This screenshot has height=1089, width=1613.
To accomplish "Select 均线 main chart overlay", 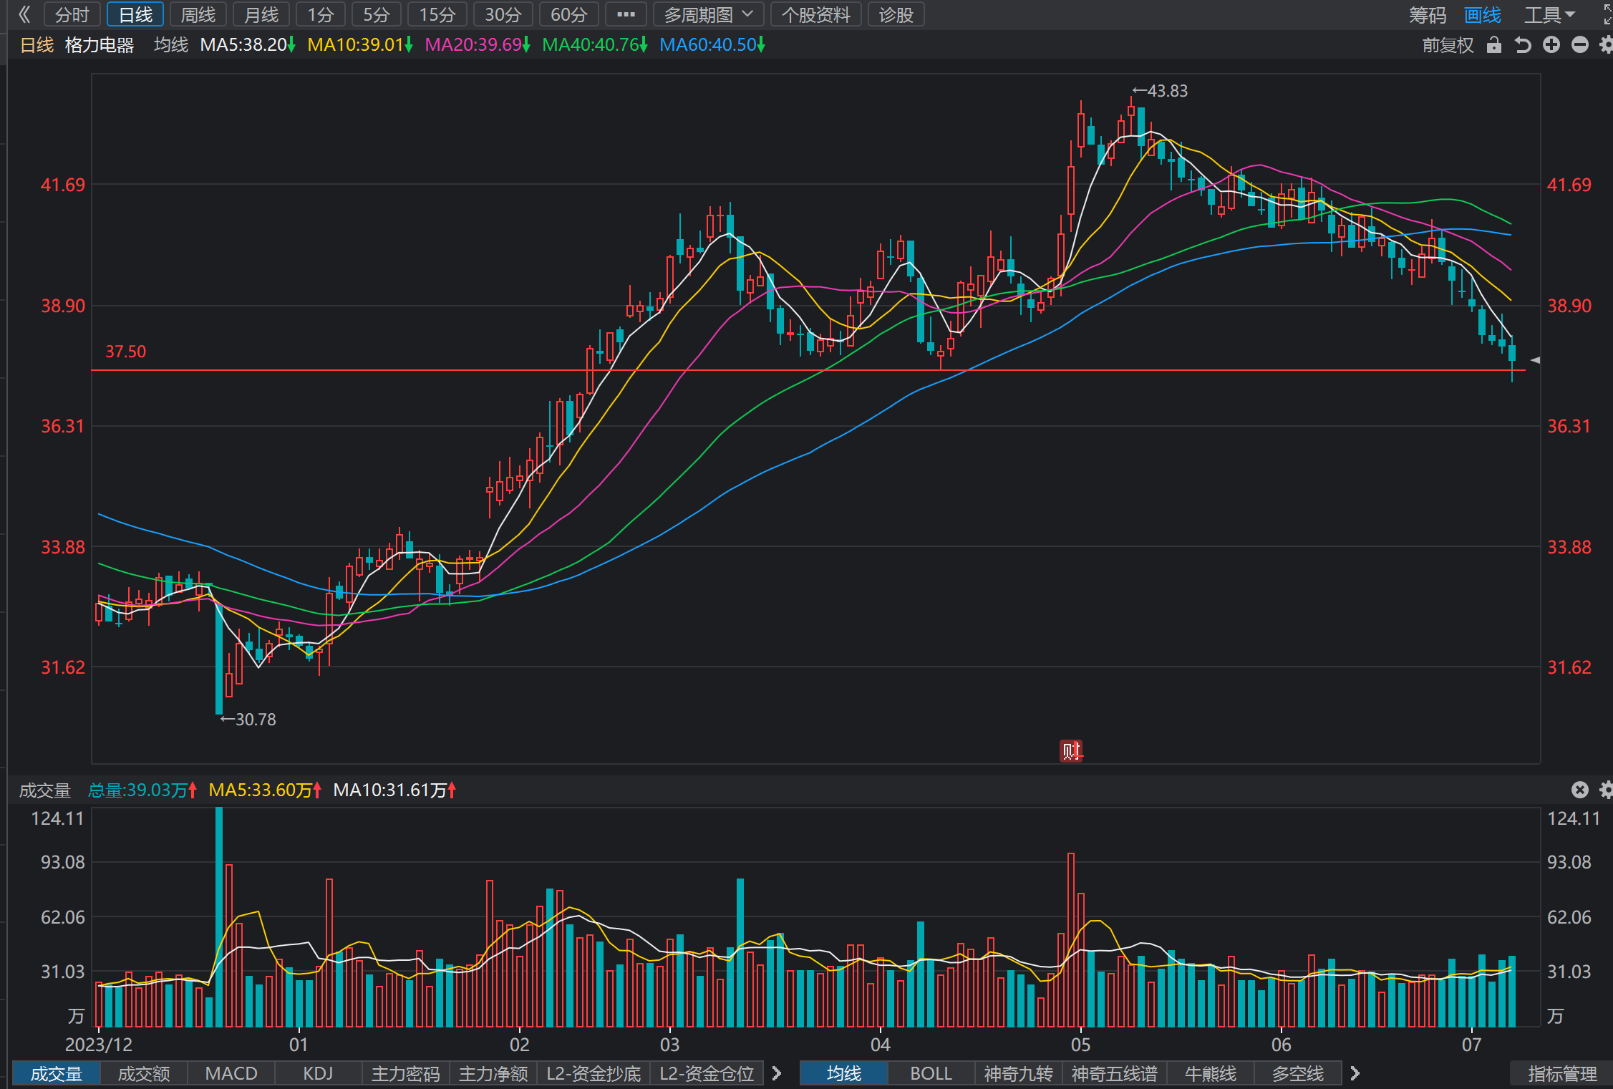I will (x=844, y=1073).
